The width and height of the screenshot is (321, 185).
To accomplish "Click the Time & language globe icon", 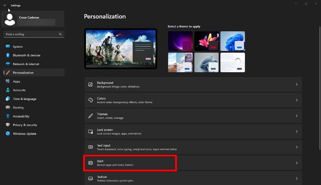I will coord(8,99).
